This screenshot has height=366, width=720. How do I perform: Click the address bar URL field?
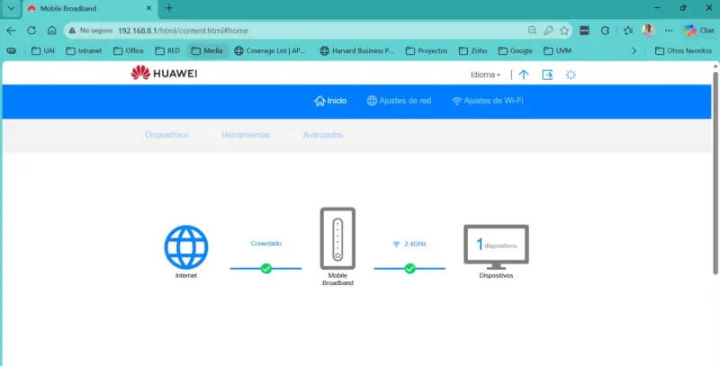click(x=317, y=31)
